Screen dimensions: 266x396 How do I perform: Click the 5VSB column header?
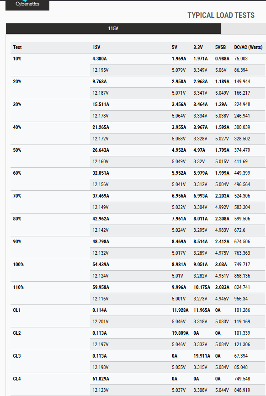click(x=220, y=47)
